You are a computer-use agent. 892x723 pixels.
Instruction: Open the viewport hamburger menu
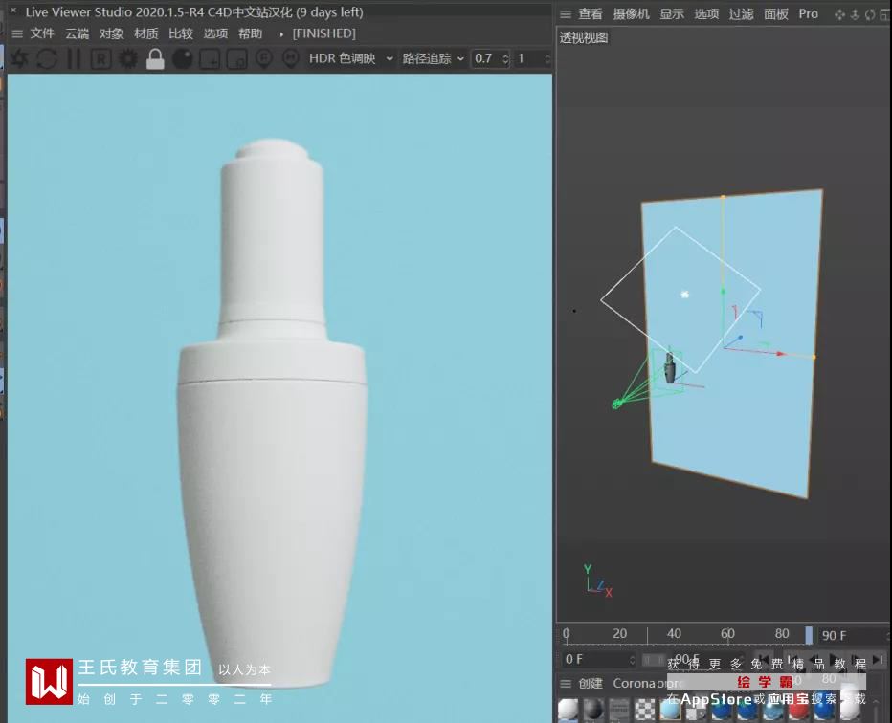tap(566, 14)
